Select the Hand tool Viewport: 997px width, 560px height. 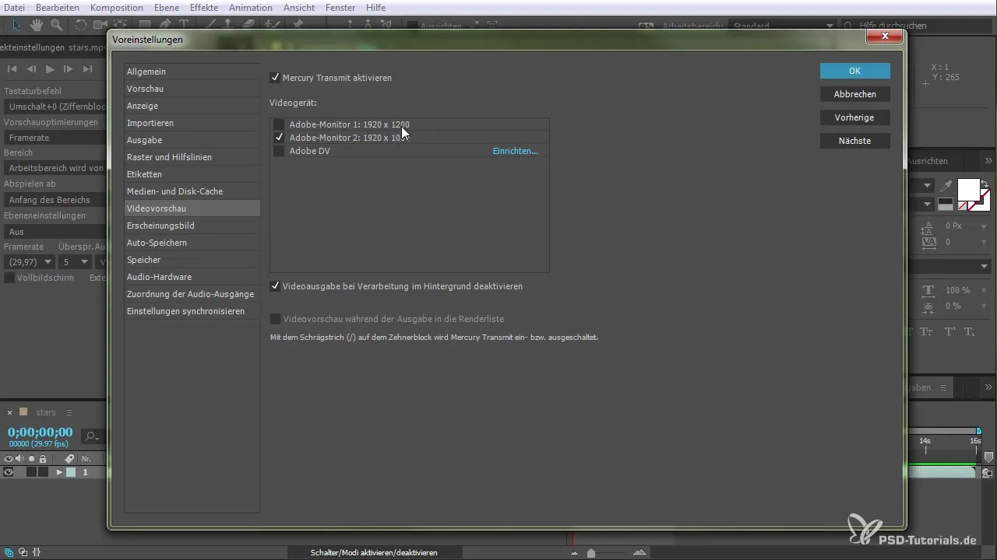(37, 25)
